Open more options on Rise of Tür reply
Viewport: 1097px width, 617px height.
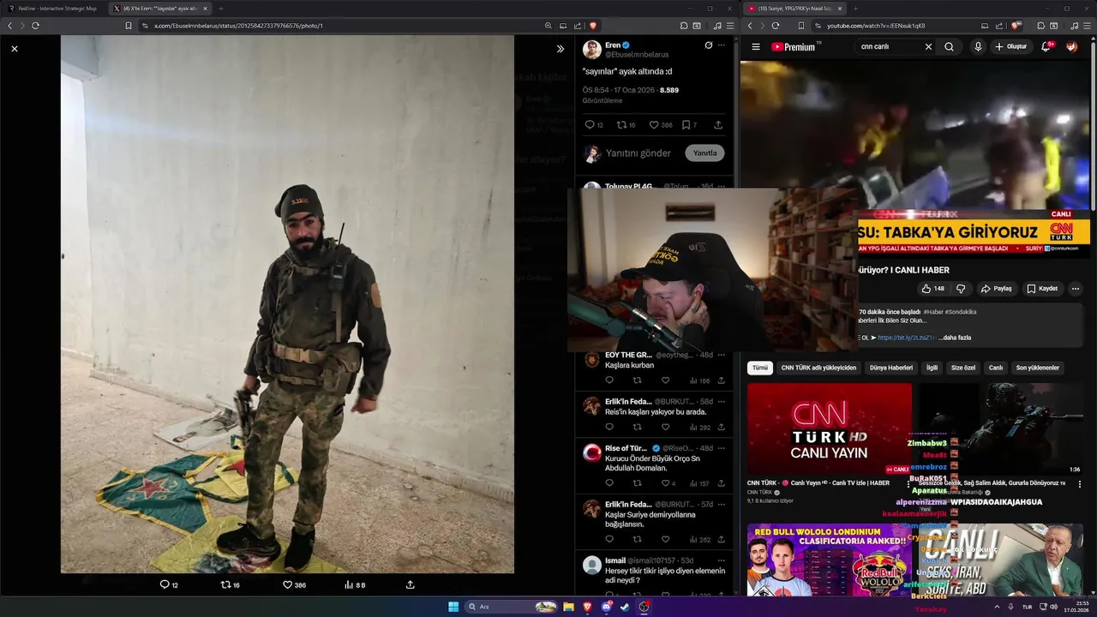(722, 448)
